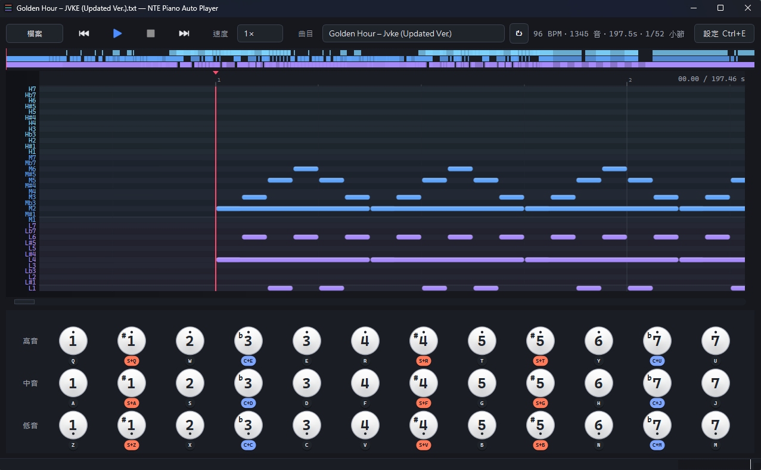
Task: Open the 1× speed dropdown
Action: coord(260,33)
